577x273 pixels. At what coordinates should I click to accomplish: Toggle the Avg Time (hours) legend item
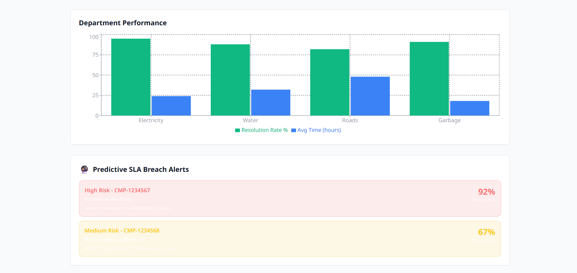point(316,130)
